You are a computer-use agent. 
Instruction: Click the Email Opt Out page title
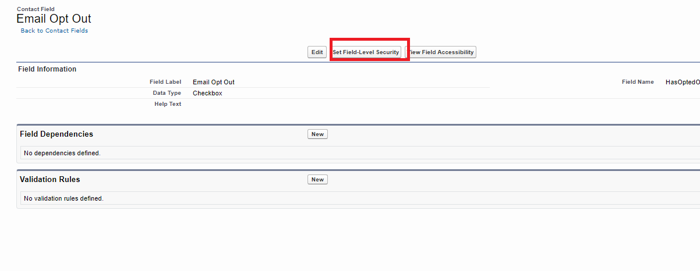(54, 19)
